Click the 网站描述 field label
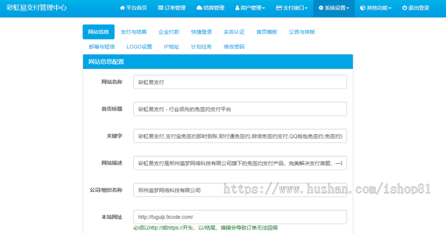Screen dimensions: 446x234 pyautogui.click(x=112, y=163)
